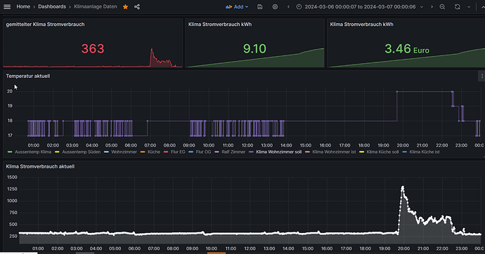The width and height of the screenshot is (485, 254).
Task: Open dashboard settings gear icon
Action: click(x=275, y=7)
